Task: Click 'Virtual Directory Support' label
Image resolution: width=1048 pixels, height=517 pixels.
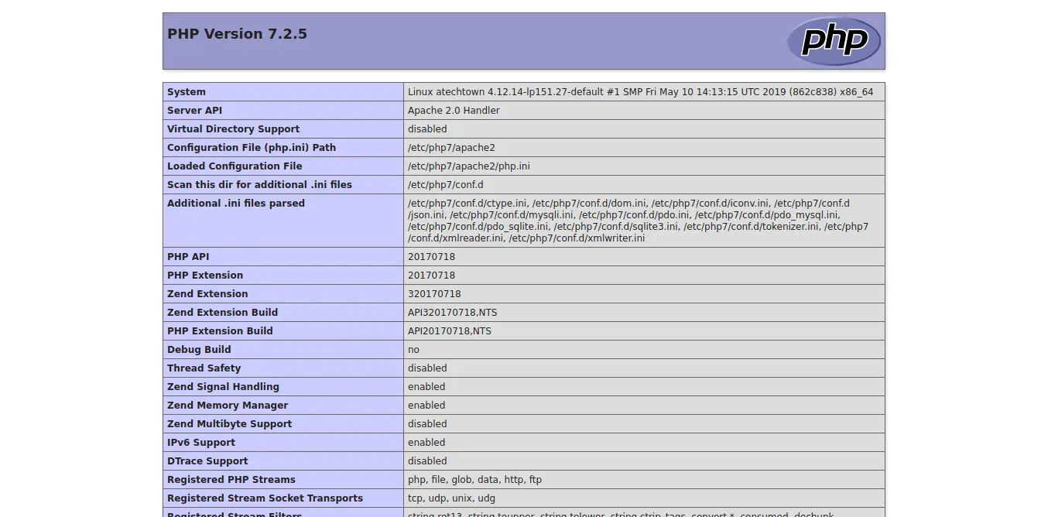Action: (x=233, y=129)
